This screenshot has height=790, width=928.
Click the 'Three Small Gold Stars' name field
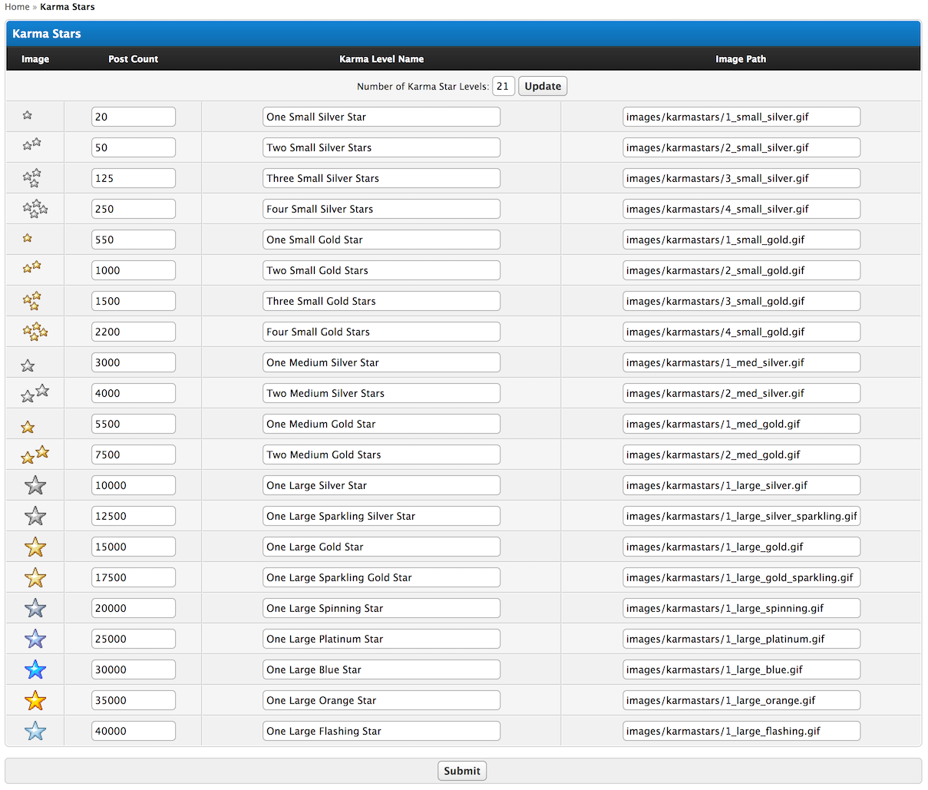(x=381, y=301)
